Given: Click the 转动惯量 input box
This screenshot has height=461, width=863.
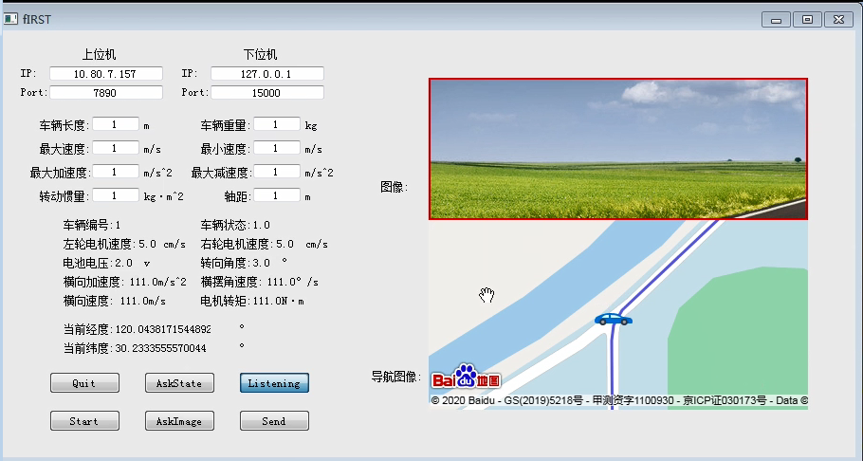Looking at the screenshot, I should click(116, 195).
